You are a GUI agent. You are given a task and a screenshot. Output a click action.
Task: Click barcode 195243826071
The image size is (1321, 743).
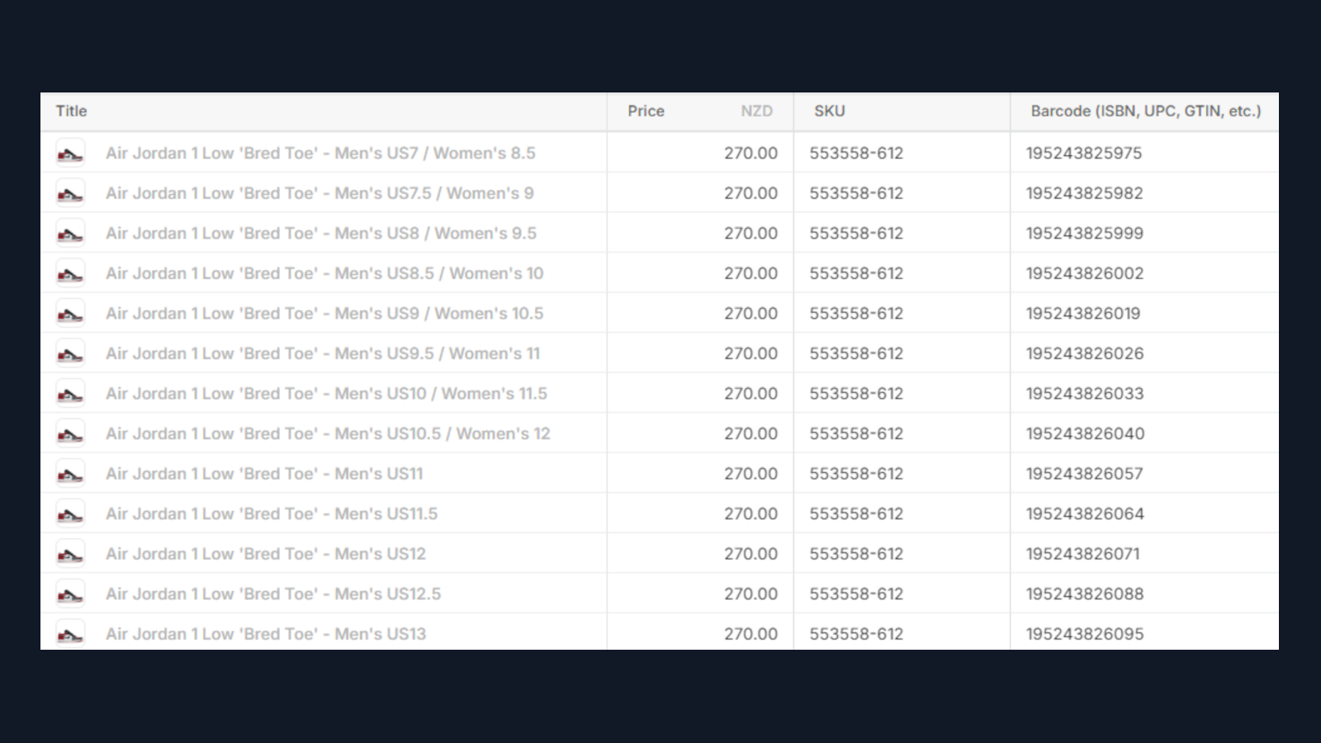pos(1082,553)
